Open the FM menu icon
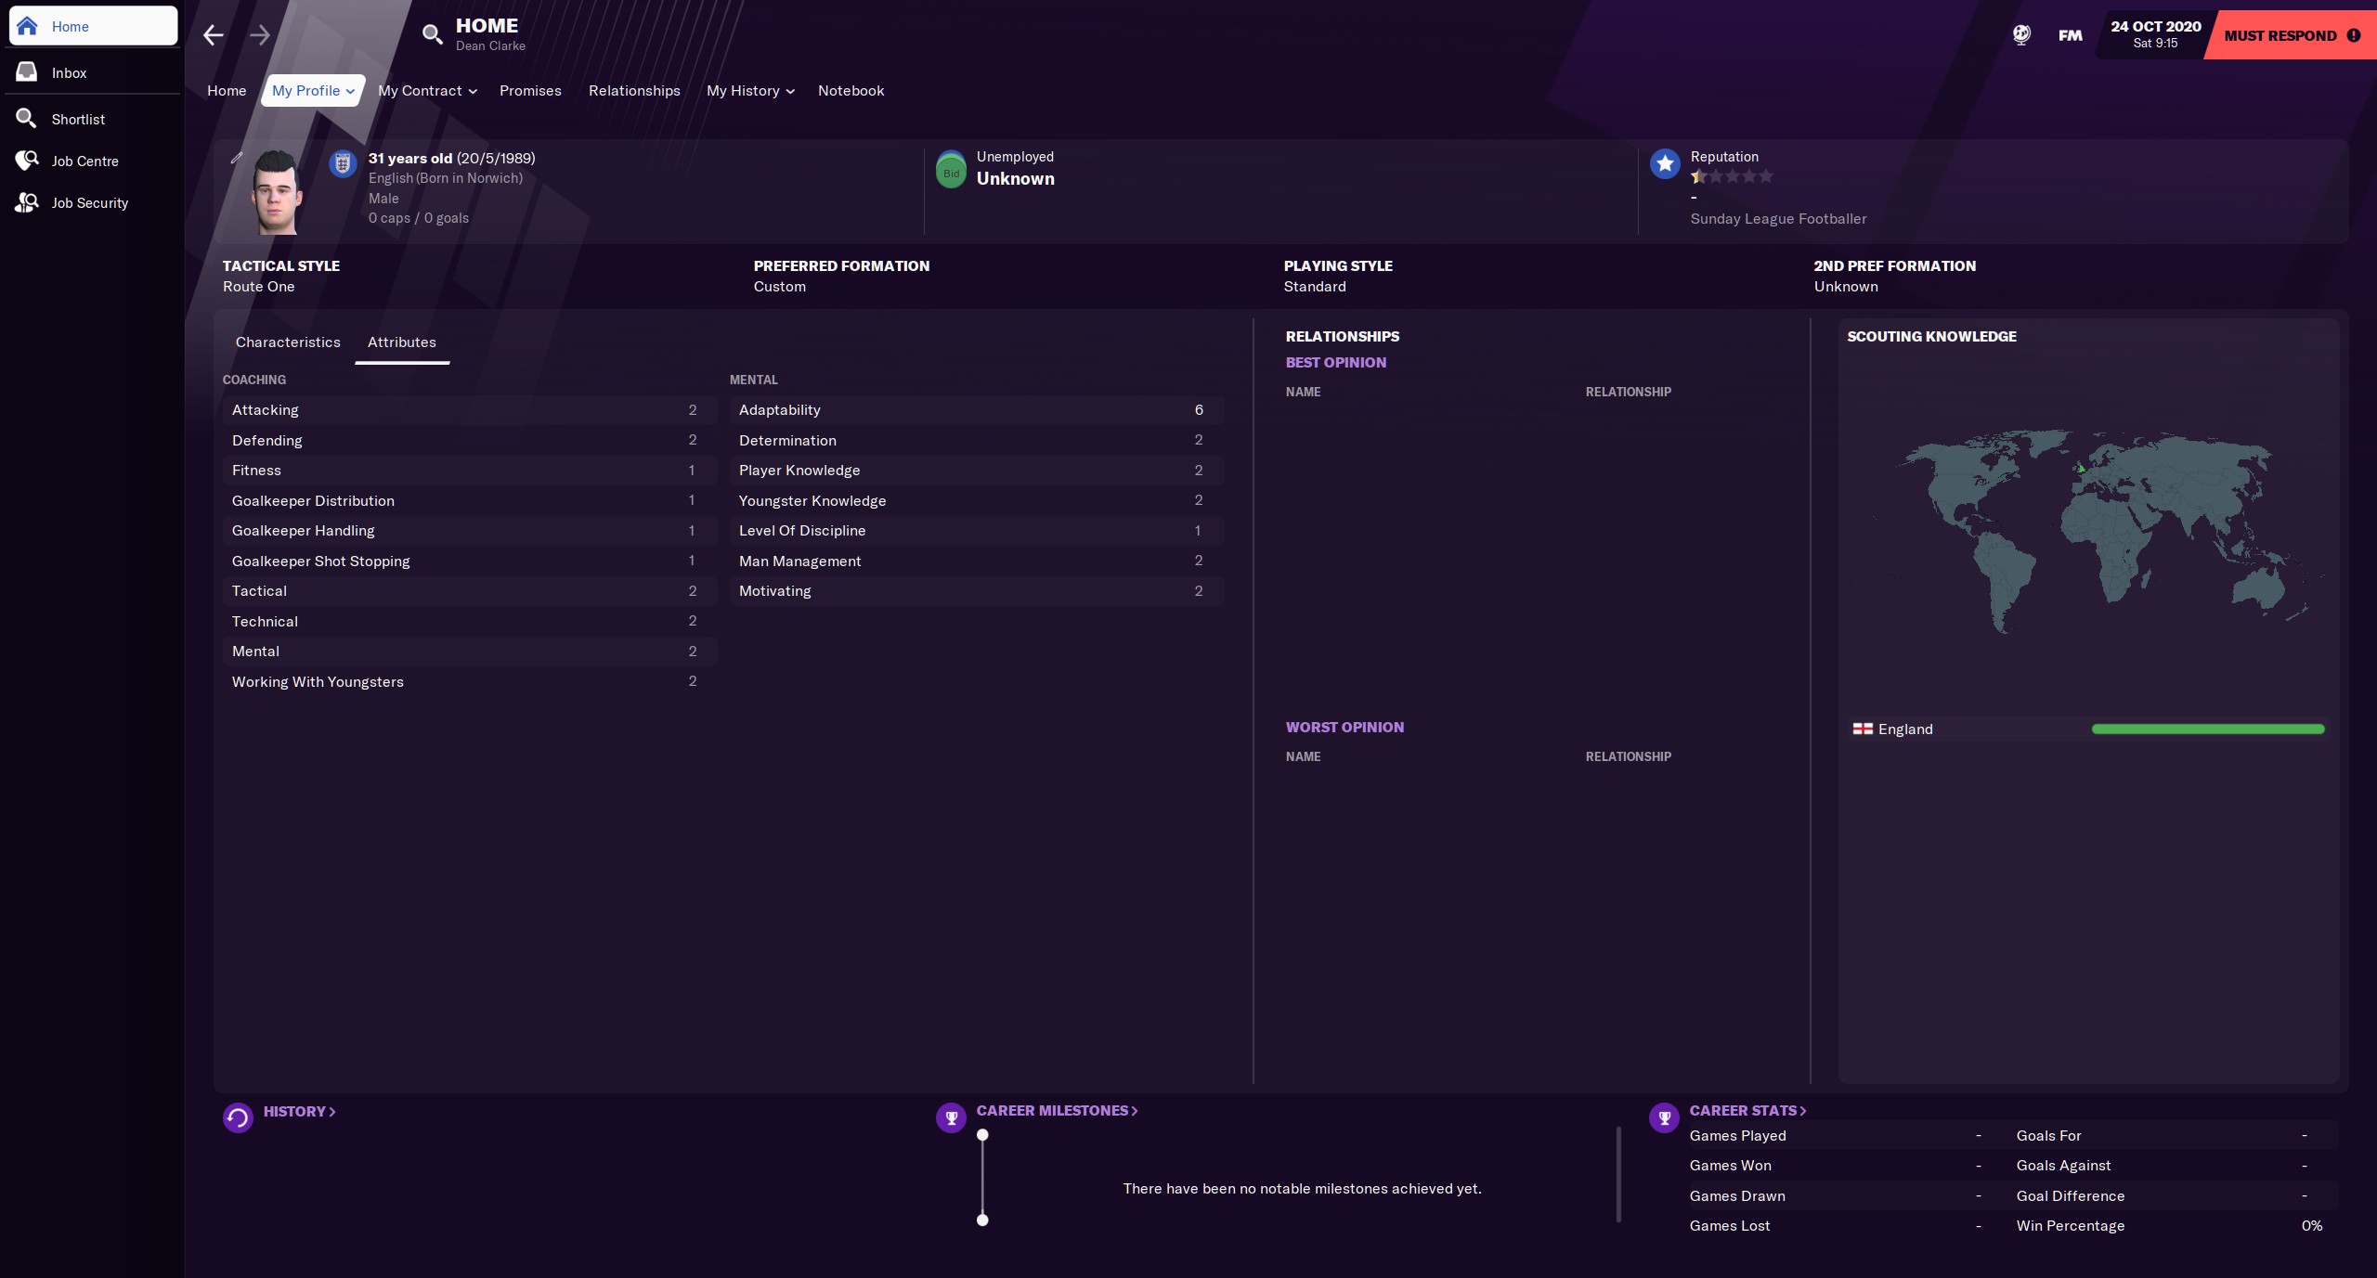Viewport: 2377px width, 1278px height. pos(2070,35)
